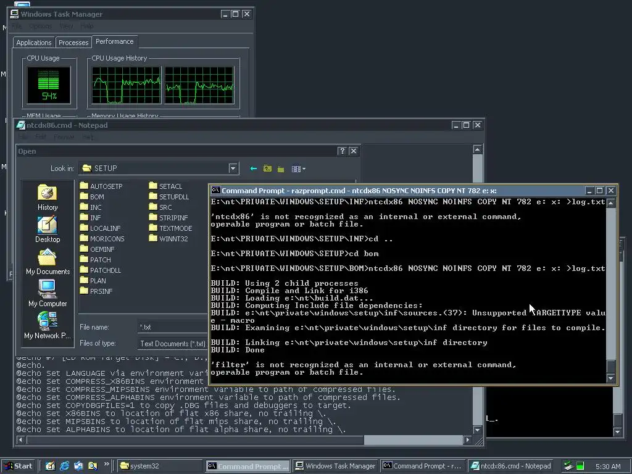The image size is (632, 474).
Task: Switch to ntcdx86.cmd - Notepad taskbar button
Action: tap(511, 466)
